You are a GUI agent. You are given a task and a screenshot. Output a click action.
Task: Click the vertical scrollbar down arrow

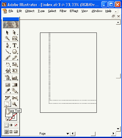click(118, 129)
